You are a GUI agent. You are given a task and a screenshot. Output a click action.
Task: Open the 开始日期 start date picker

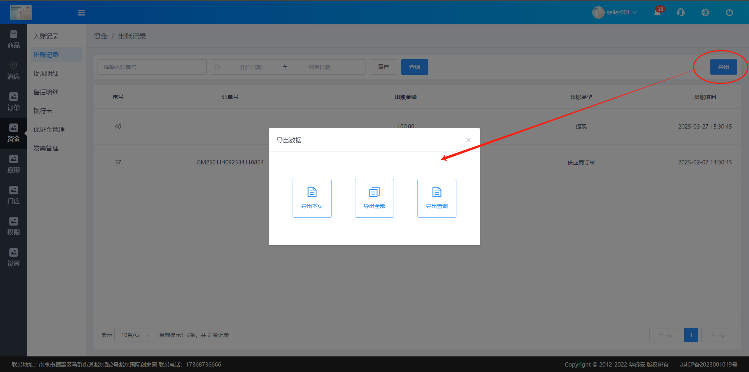coord(250,67)
